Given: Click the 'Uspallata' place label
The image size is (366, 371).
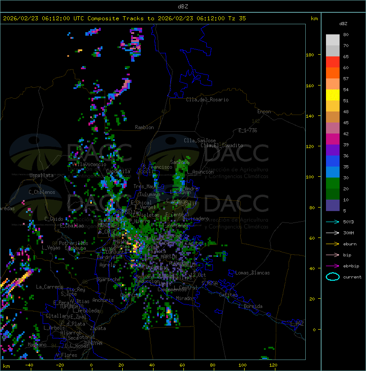Looking at the screenshot, I should point(41,175).
